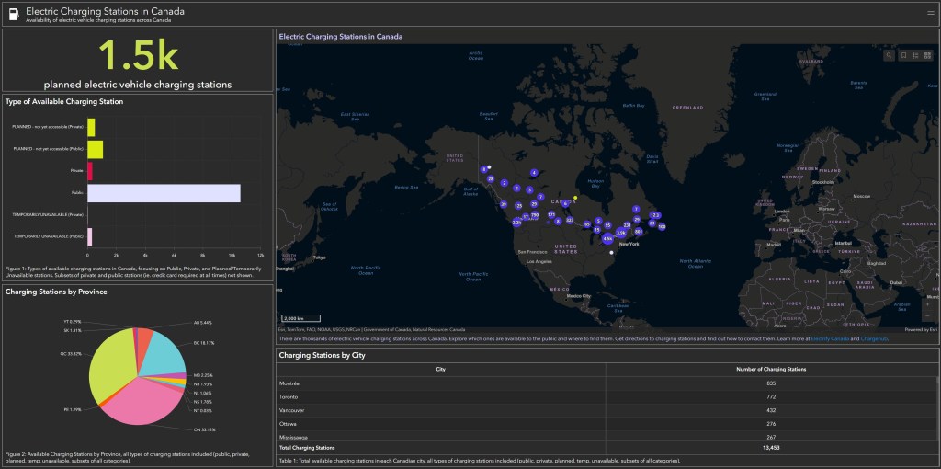
Task: Click the 3.9k station cluster marker
Action: (621, 233)
